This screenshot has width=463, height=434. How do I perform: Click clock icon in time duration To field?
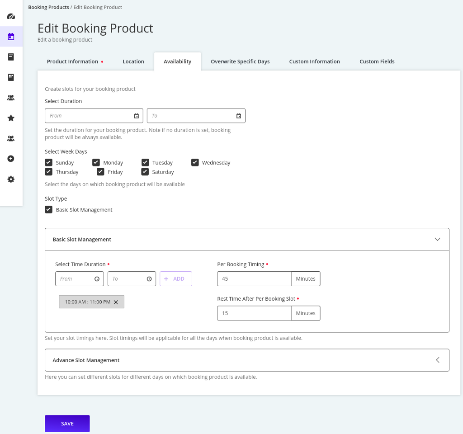pos(149,279)
